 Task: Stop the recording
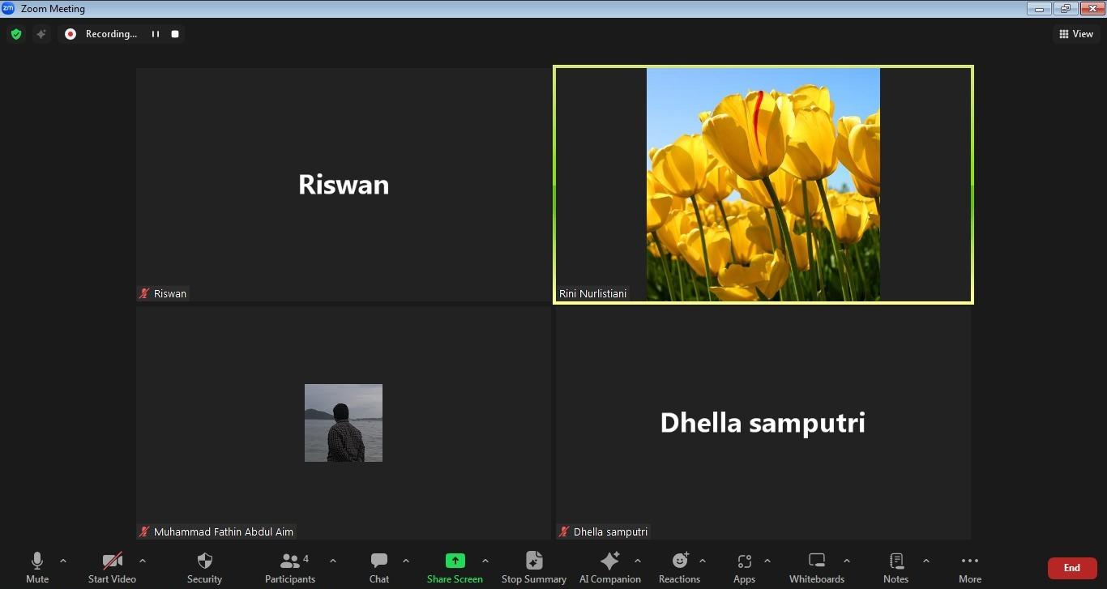coord(175,34)
